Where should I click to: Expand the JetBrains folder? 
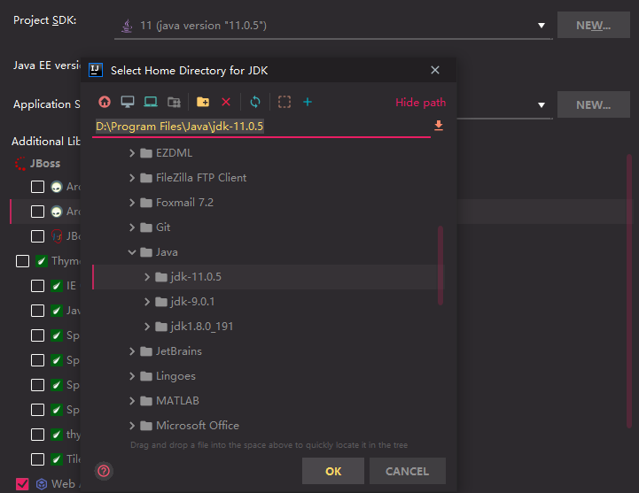[132, 351]
